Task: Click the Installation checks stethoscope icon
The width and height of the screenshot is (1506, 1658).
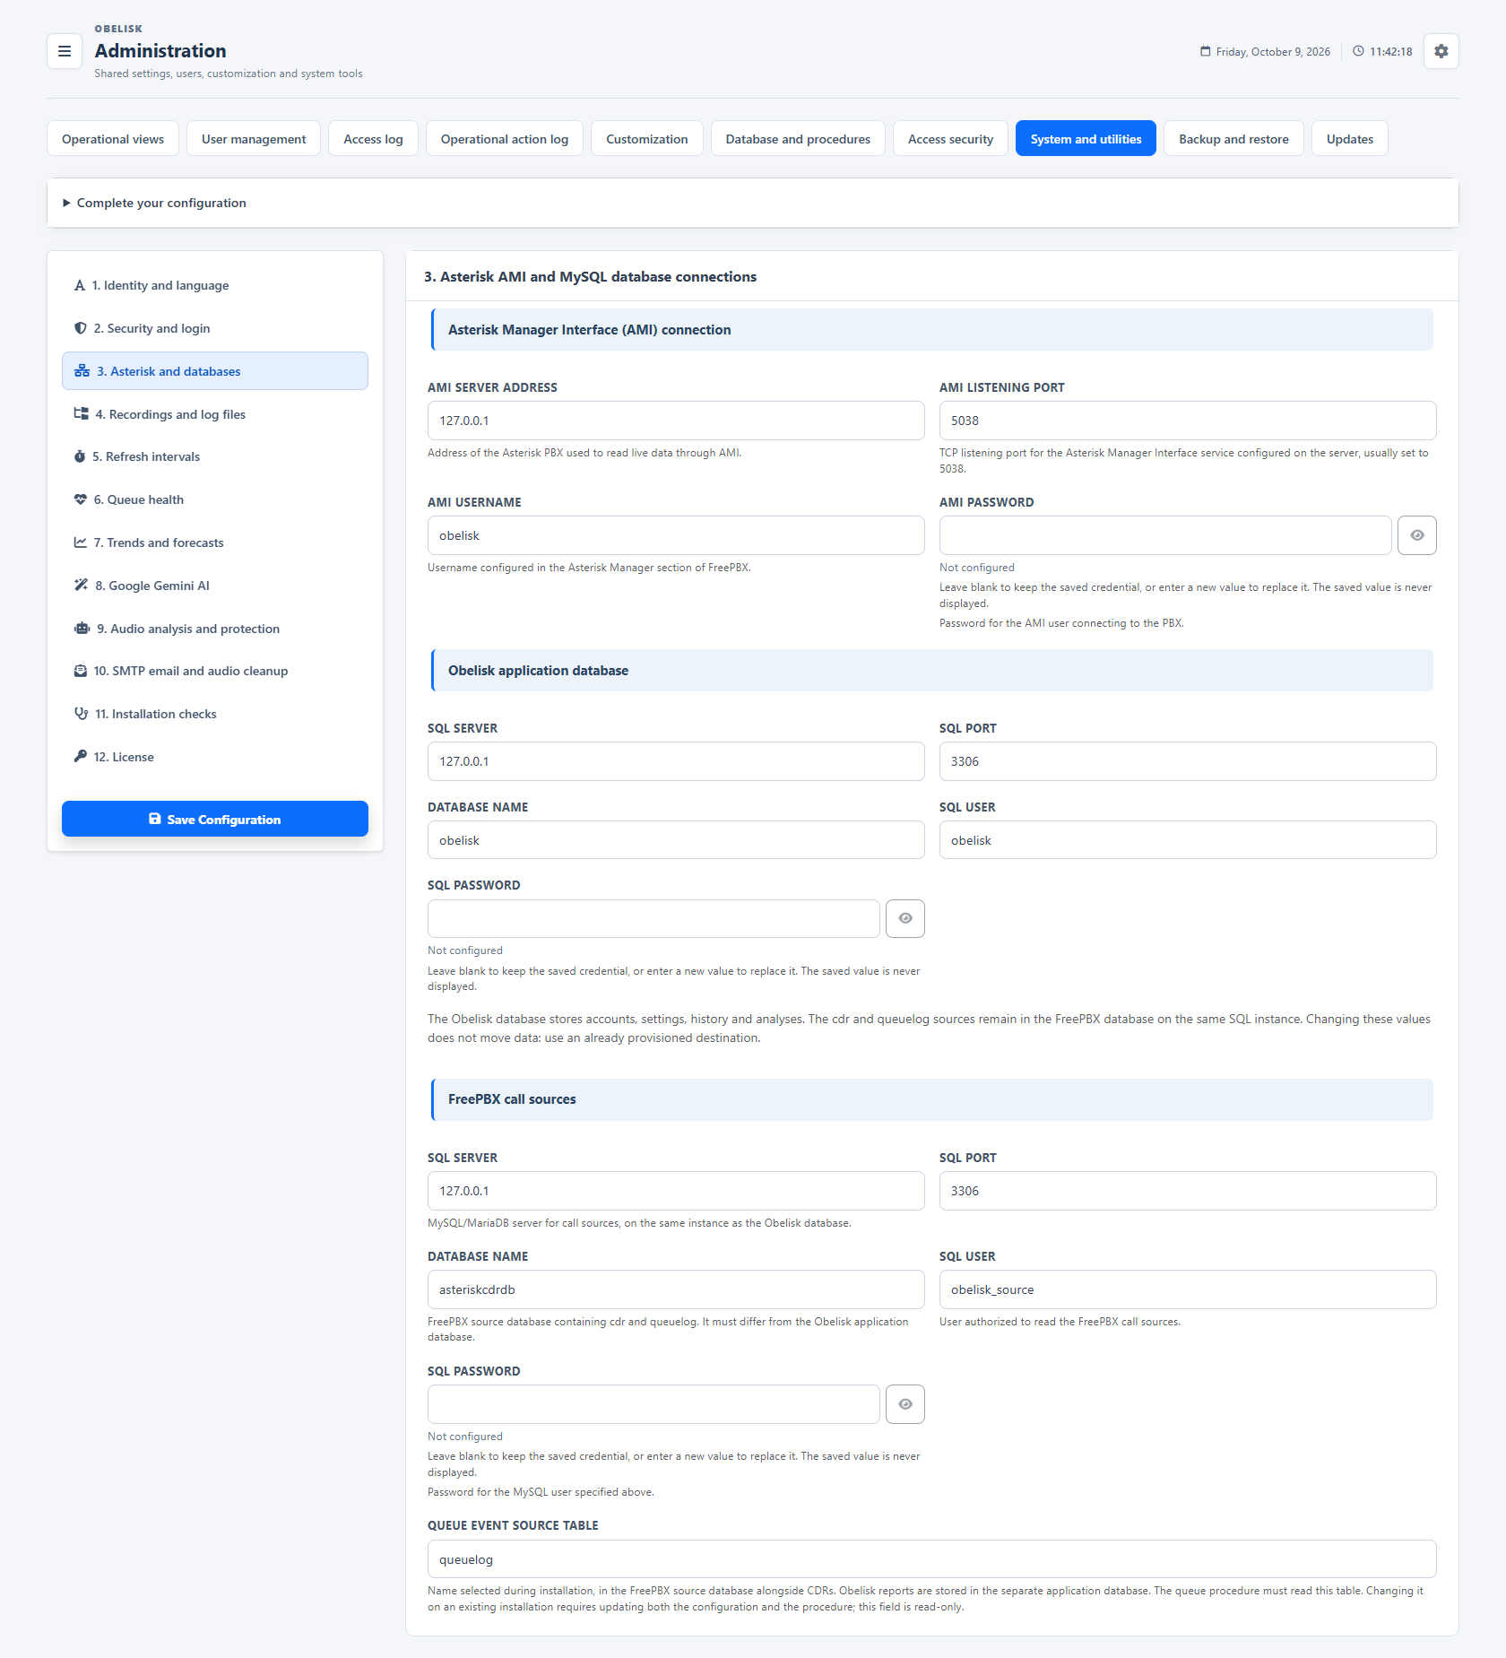Action: point(81,714)
